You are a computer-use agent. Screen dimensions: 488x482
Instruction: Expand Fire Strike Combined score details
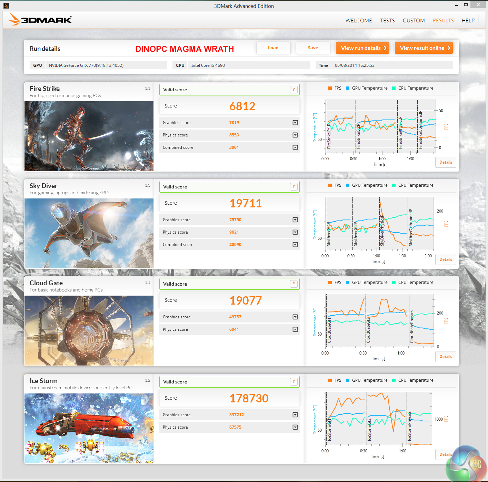click(295, 147)
